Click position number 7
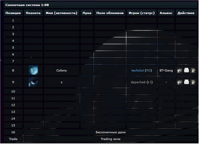The width and height of the screenshot is (199, 144). (13, 61)
